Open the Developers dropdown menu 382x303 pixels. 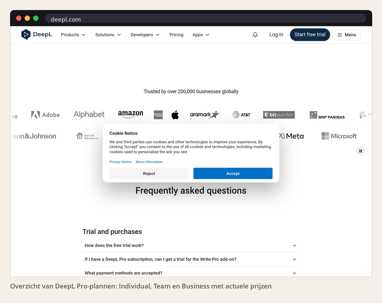tap(145, 35)
